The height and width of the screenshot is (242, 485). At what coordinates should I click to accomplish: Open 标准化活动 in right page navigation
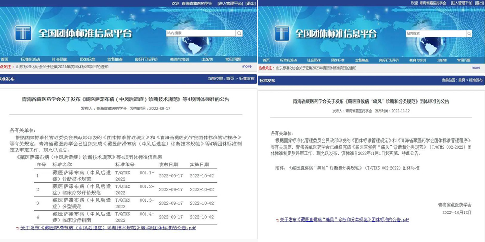point(288,60)
